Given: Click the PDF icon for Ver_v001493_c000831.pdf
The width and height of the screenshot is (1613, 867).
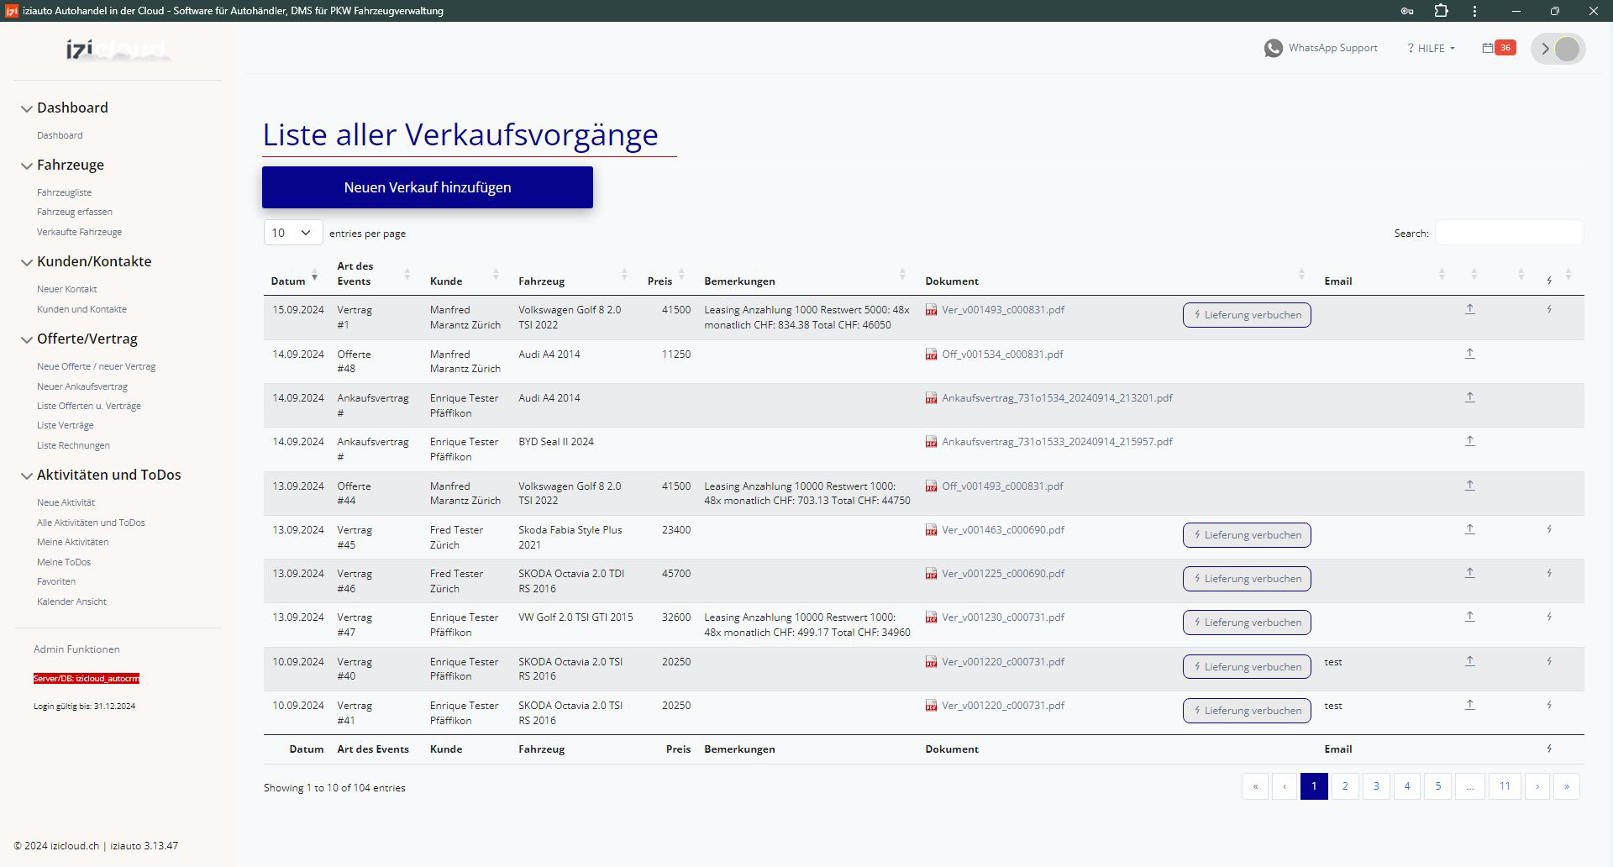Looking at the screenshot, I should 931,310.
